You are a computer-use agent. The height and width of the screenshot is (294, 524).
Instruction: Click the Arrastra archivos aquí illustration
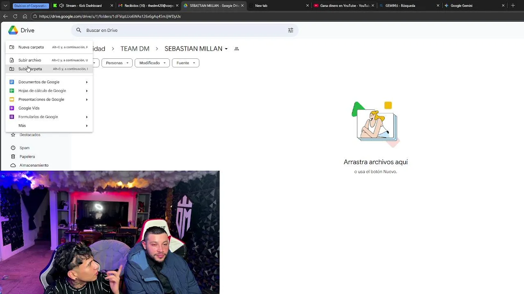(375, 125)
